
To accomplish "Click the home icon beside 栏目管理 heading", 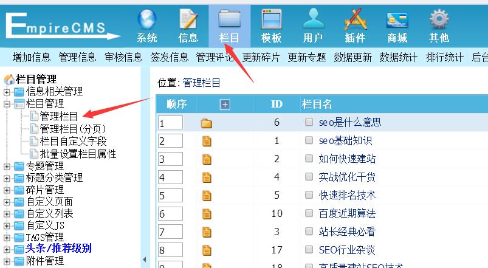I will coord(9,80).
